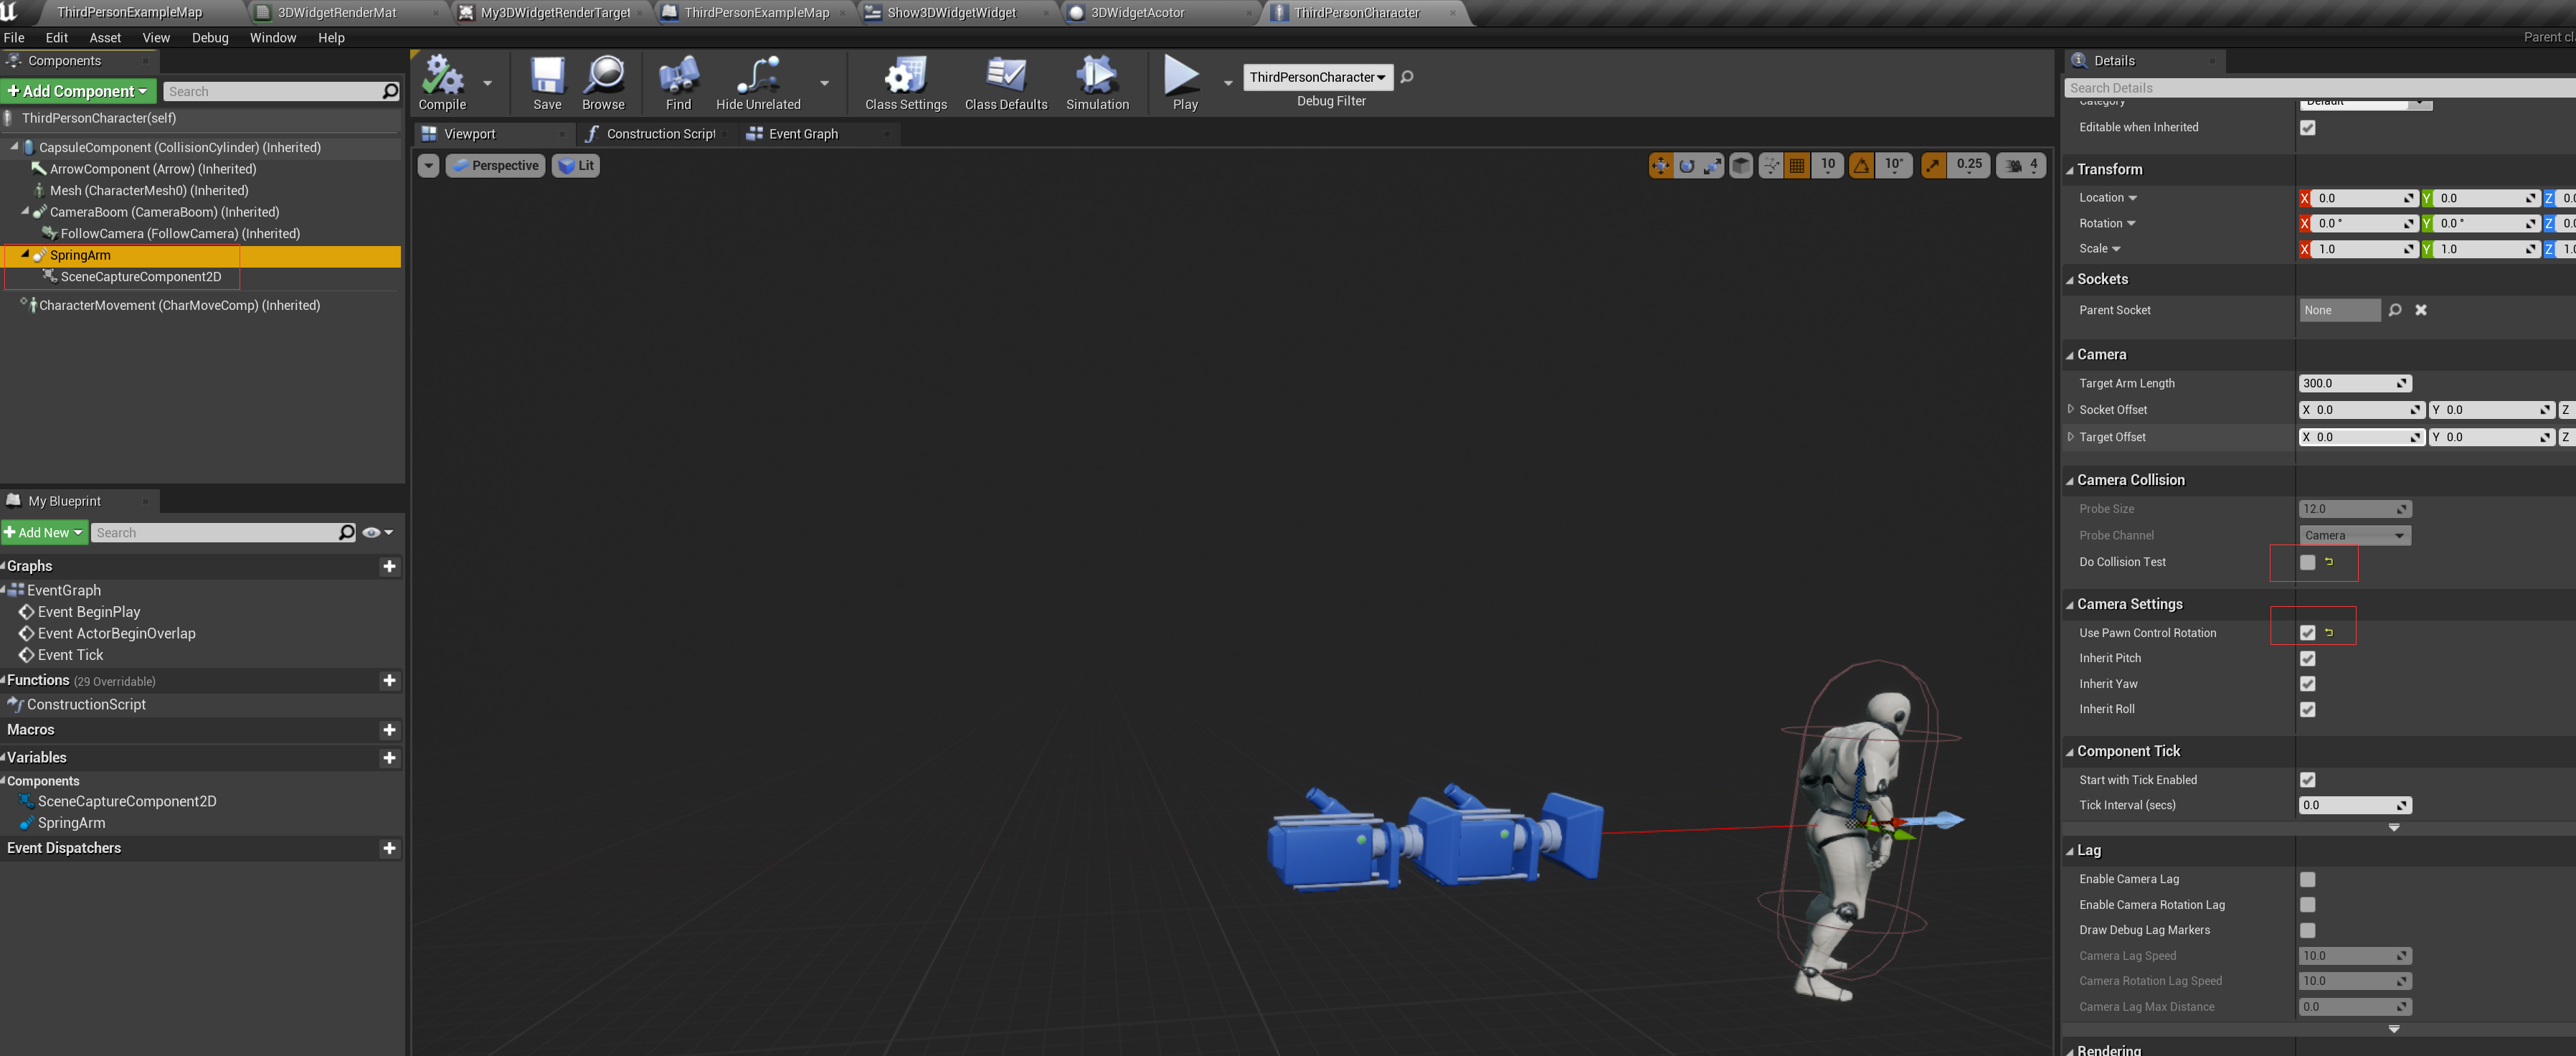
Task: Enable Do Collision Test
Action: point(2308,562)
